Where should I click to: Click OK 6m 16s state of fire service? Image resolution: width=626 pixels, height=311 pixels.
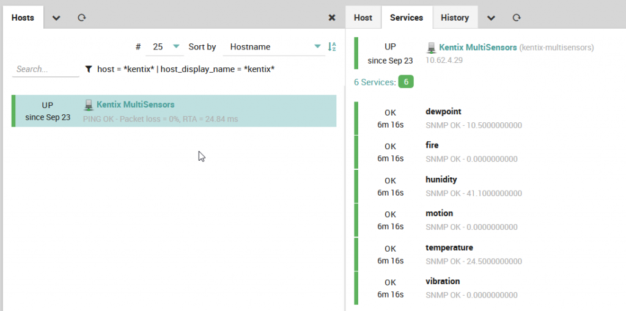pos(391,153)
